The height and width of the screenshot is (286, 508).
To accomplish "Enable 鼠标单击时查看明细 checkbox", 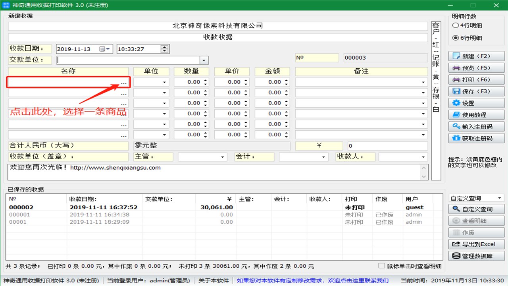I will pos(382,266).
